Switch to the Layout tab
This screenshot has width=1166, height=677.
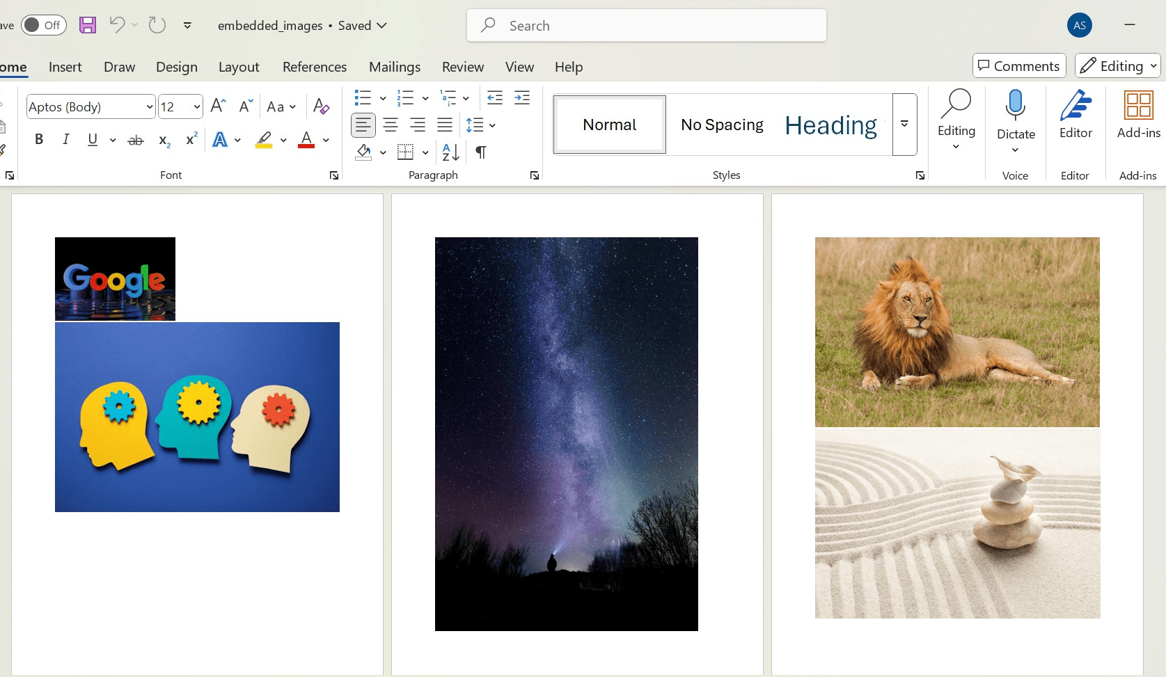239,67
